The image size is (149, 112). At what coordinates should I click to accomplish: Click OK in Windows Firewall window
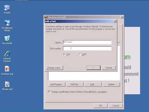pos(101,105)
